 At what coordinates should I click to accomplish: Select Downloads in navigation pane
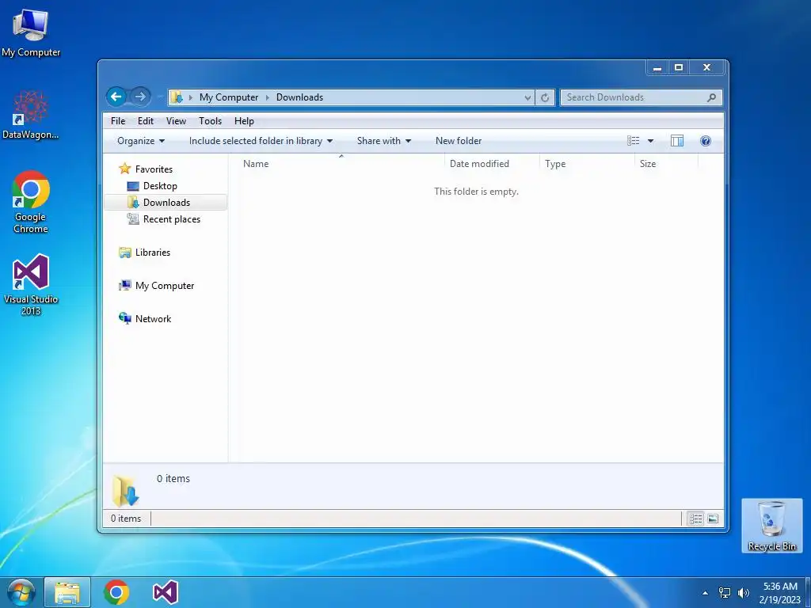tap(166, 202)
